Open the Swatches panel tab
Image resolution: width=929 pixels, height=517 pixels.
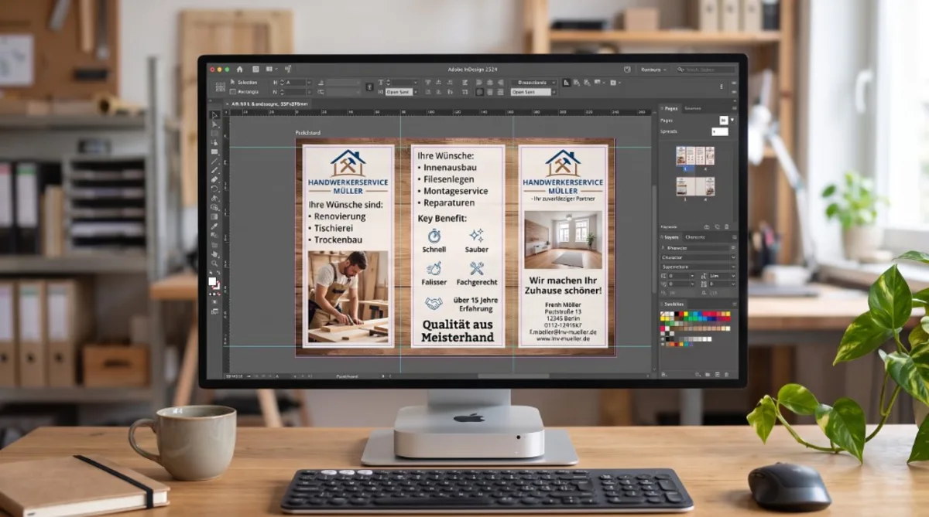coord(674,304)
